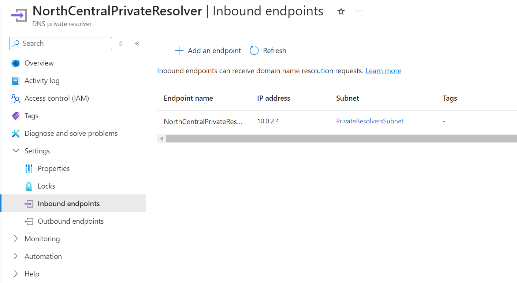Go to Activity log
The width and height of the screenshot is (517, 283).
click(42, 81)
